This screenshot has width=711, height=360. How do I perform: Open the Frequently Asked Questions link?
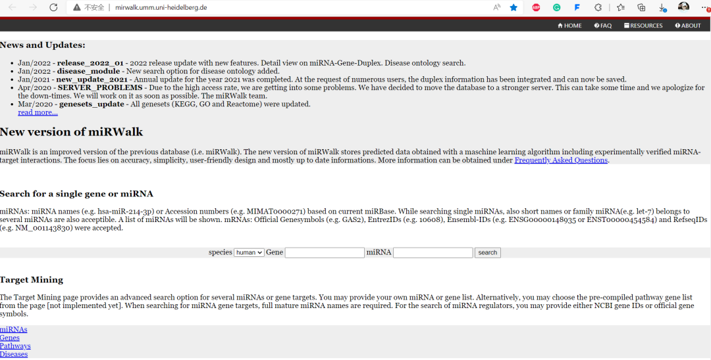pyautogui.click(x=561, y=160)
